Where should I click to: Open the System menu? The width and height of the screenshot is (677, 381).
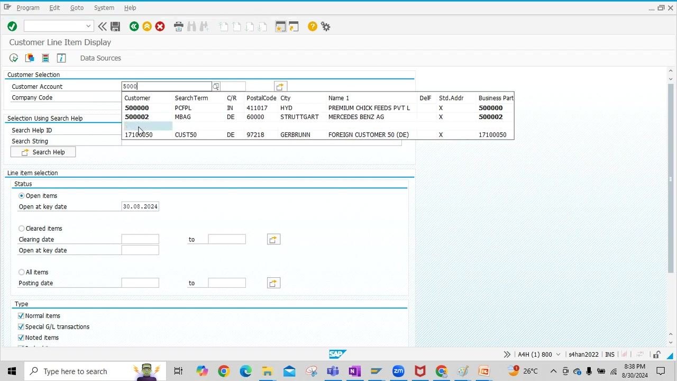point(104,8)
